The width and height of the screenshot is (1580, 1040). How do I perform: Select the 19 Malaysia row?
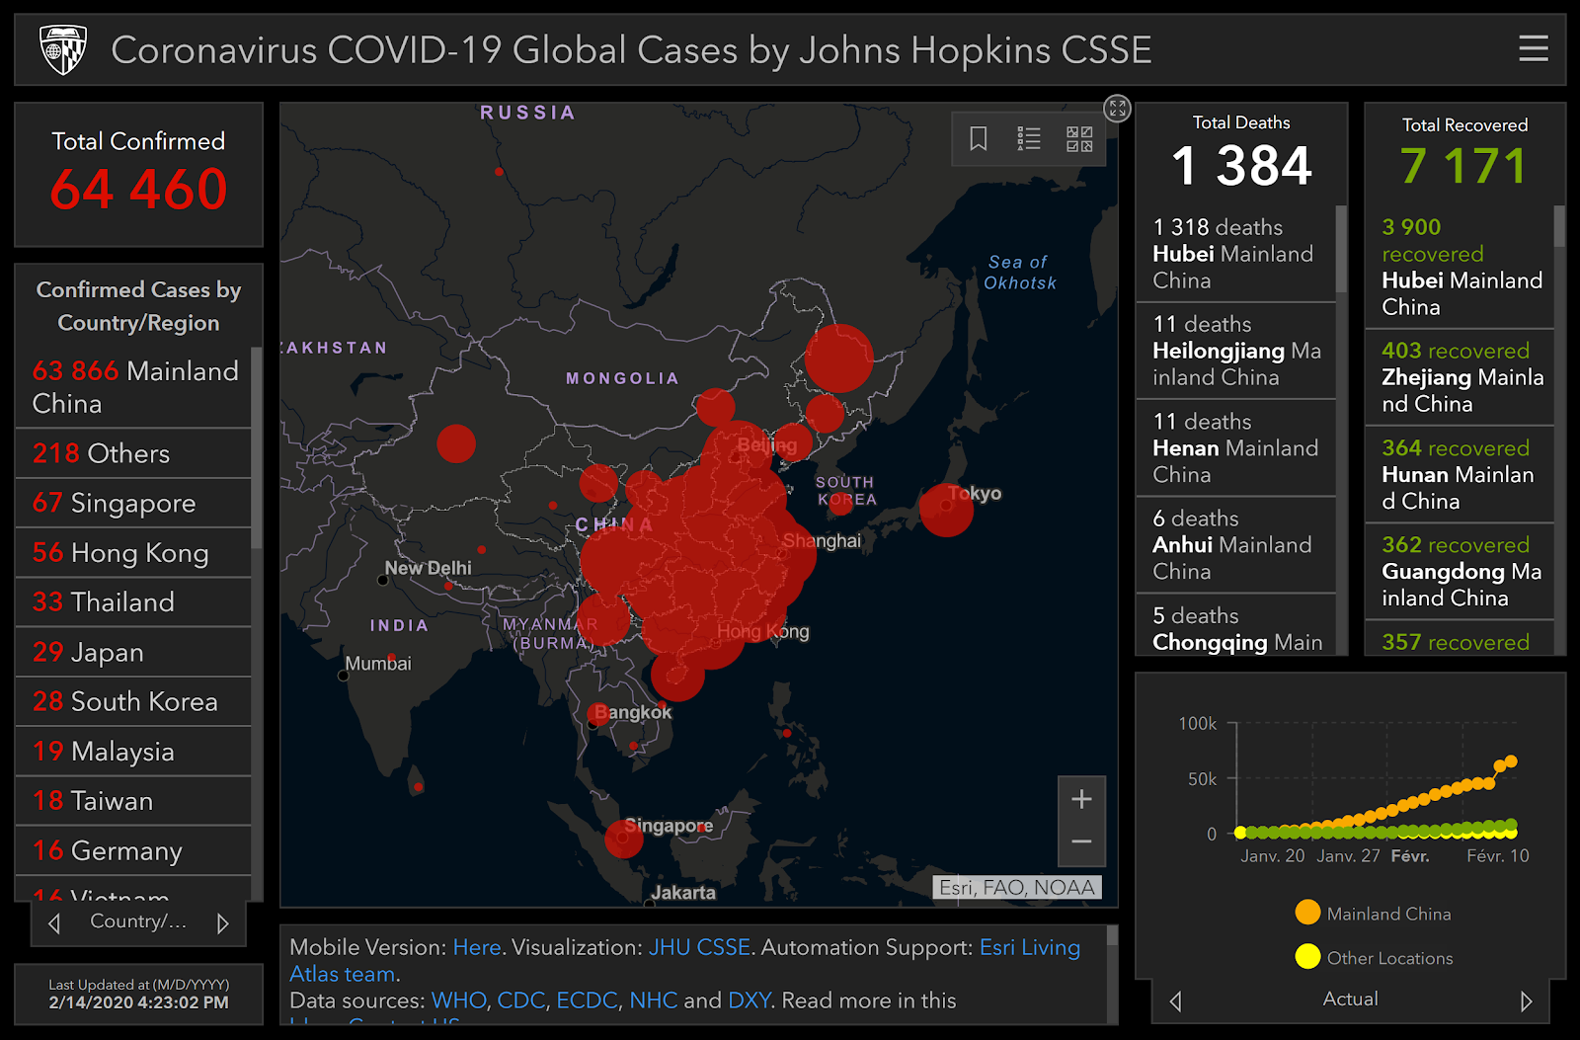tap(133, 752)
